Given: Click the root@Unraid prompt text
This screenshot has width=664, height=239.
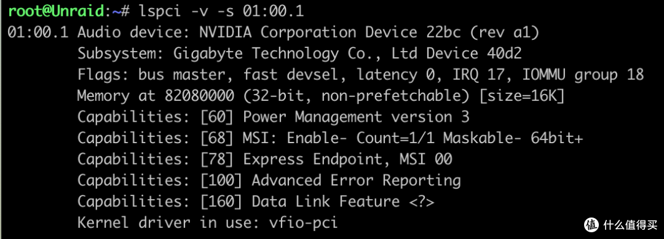Looking at the screenshot, I should click(x=56, y=12).
